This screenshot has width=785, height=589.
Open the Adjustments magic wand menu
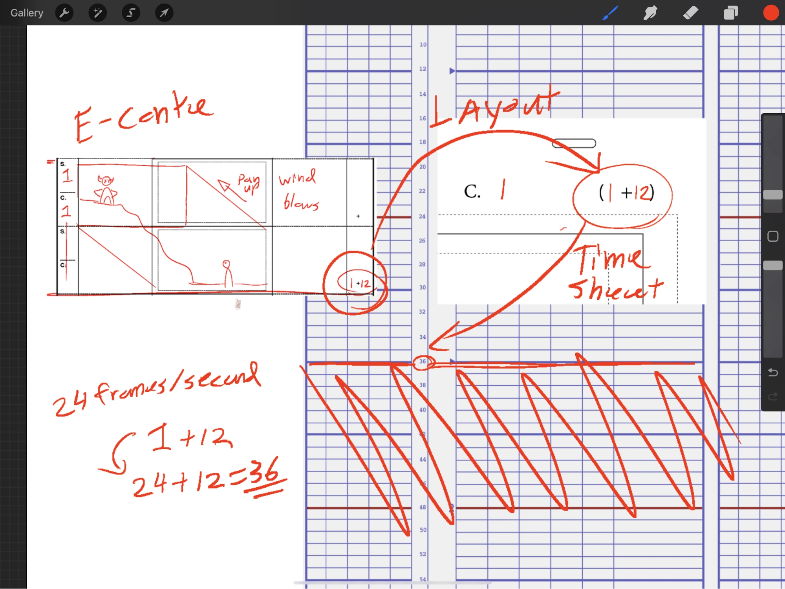97,13
